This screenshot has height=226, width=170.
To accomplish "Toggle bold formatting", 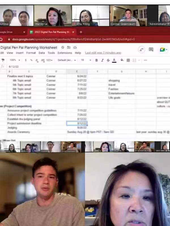I will click(96, 60).
